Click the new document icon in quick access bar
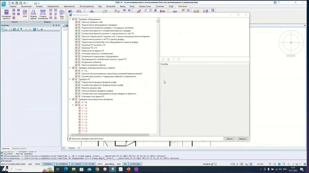 click(9, 3)
